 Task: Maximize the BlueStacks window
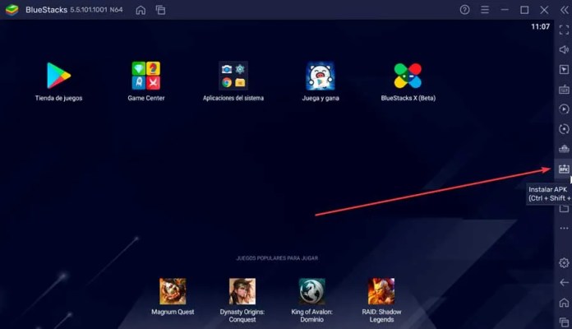pos(524,10)
